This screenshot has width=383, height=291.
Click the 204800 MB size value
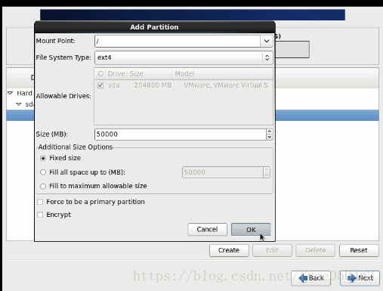pos(153,85)
